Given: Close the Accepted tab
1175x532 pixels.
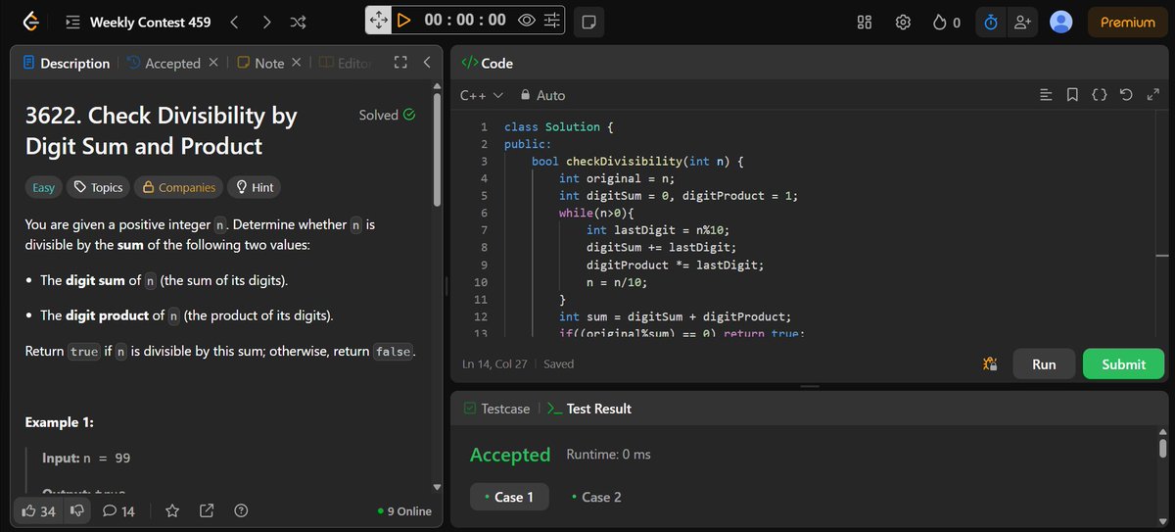Looking at the screenshot, I should coord(213,63).
